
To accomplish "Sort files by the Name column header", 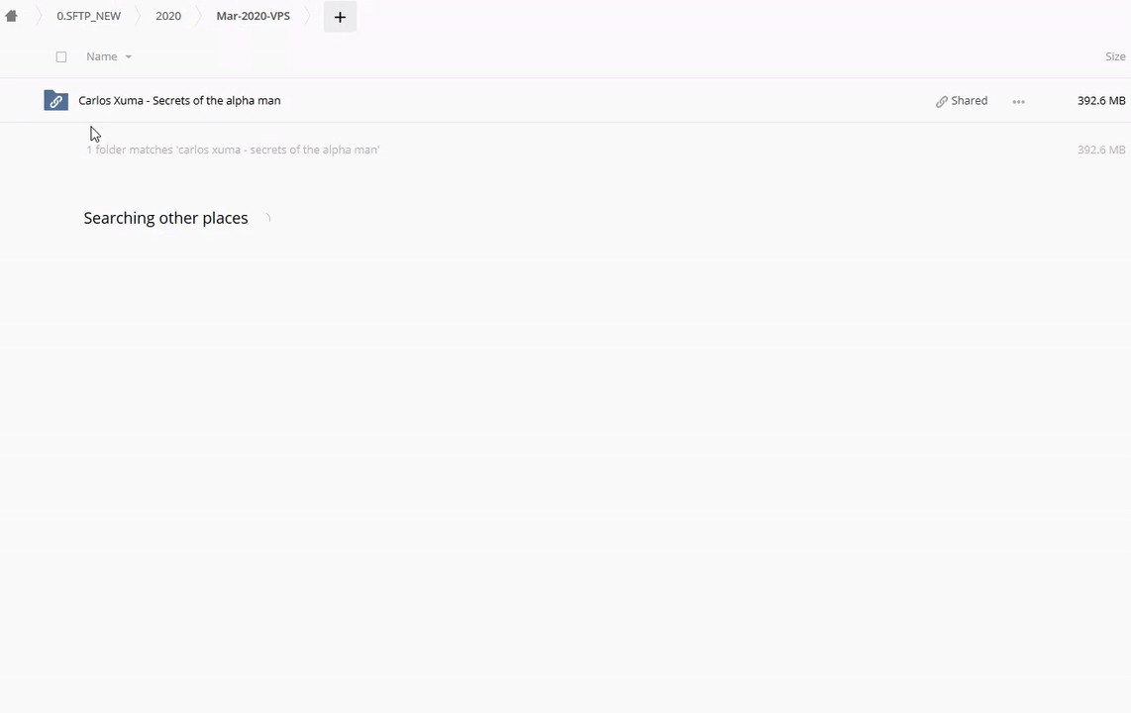I will pyautogui.click(x=101, y=57).
